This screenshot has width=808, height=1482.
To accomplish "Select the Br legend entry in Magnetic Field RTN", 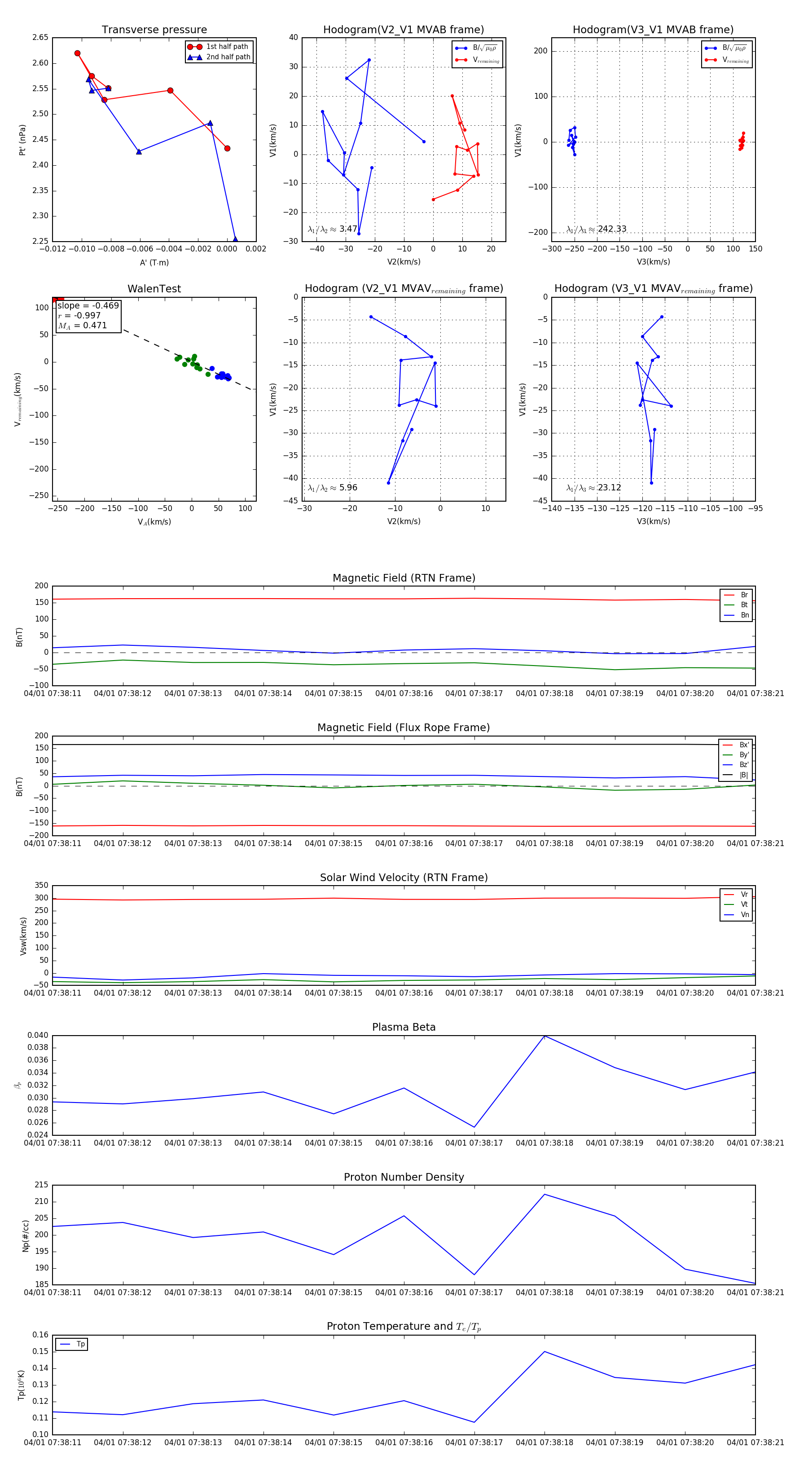I will [x=736, y=595].
